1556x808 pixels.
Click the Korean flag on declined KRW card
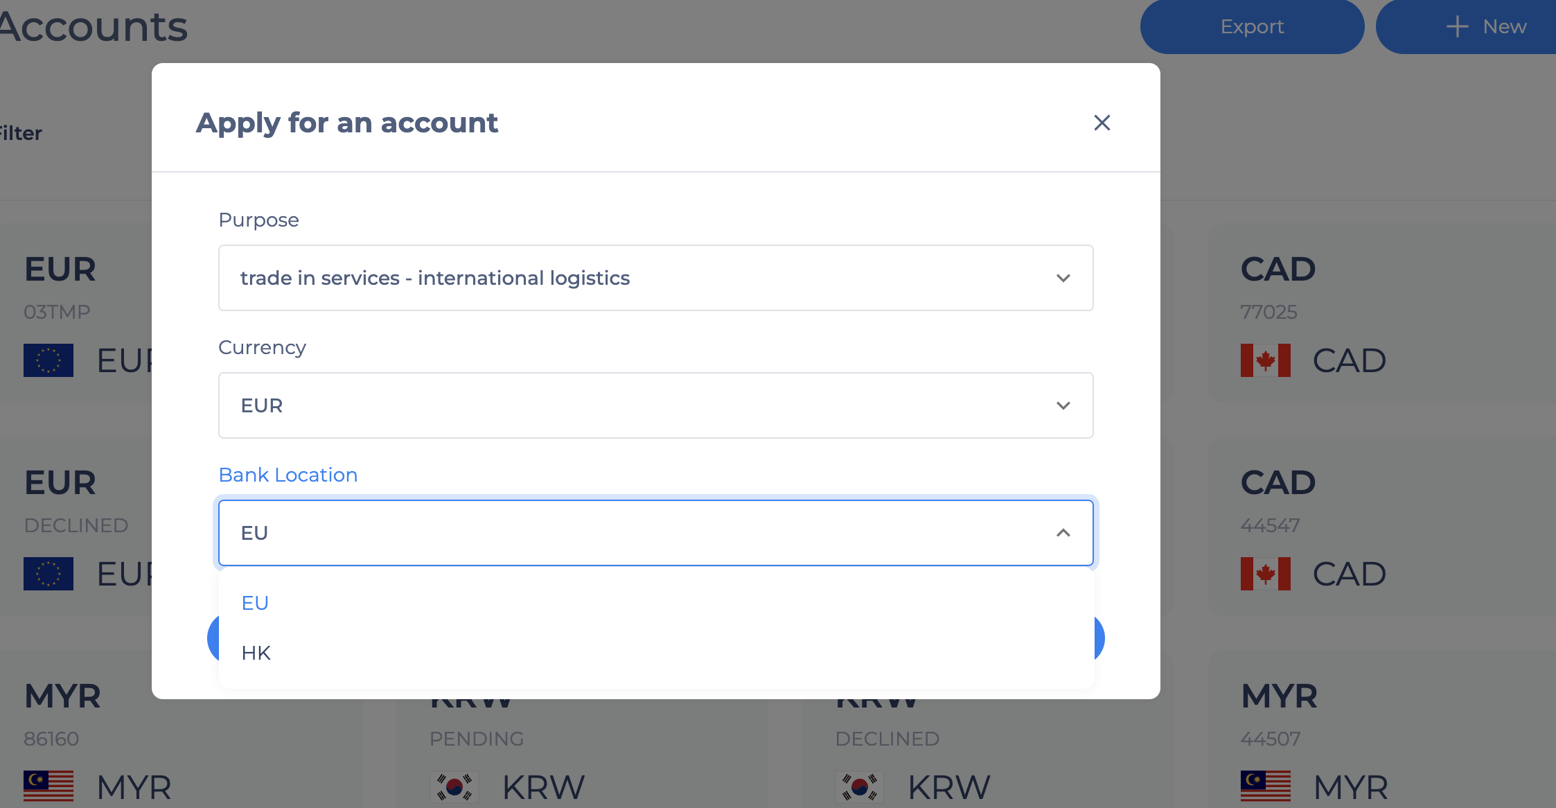click(860, 787)
